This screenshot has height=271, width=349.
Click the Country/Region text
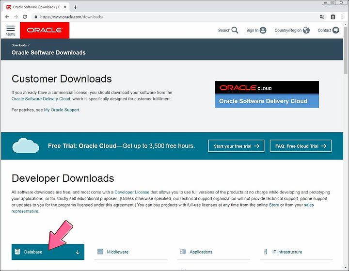pos(288,30)
